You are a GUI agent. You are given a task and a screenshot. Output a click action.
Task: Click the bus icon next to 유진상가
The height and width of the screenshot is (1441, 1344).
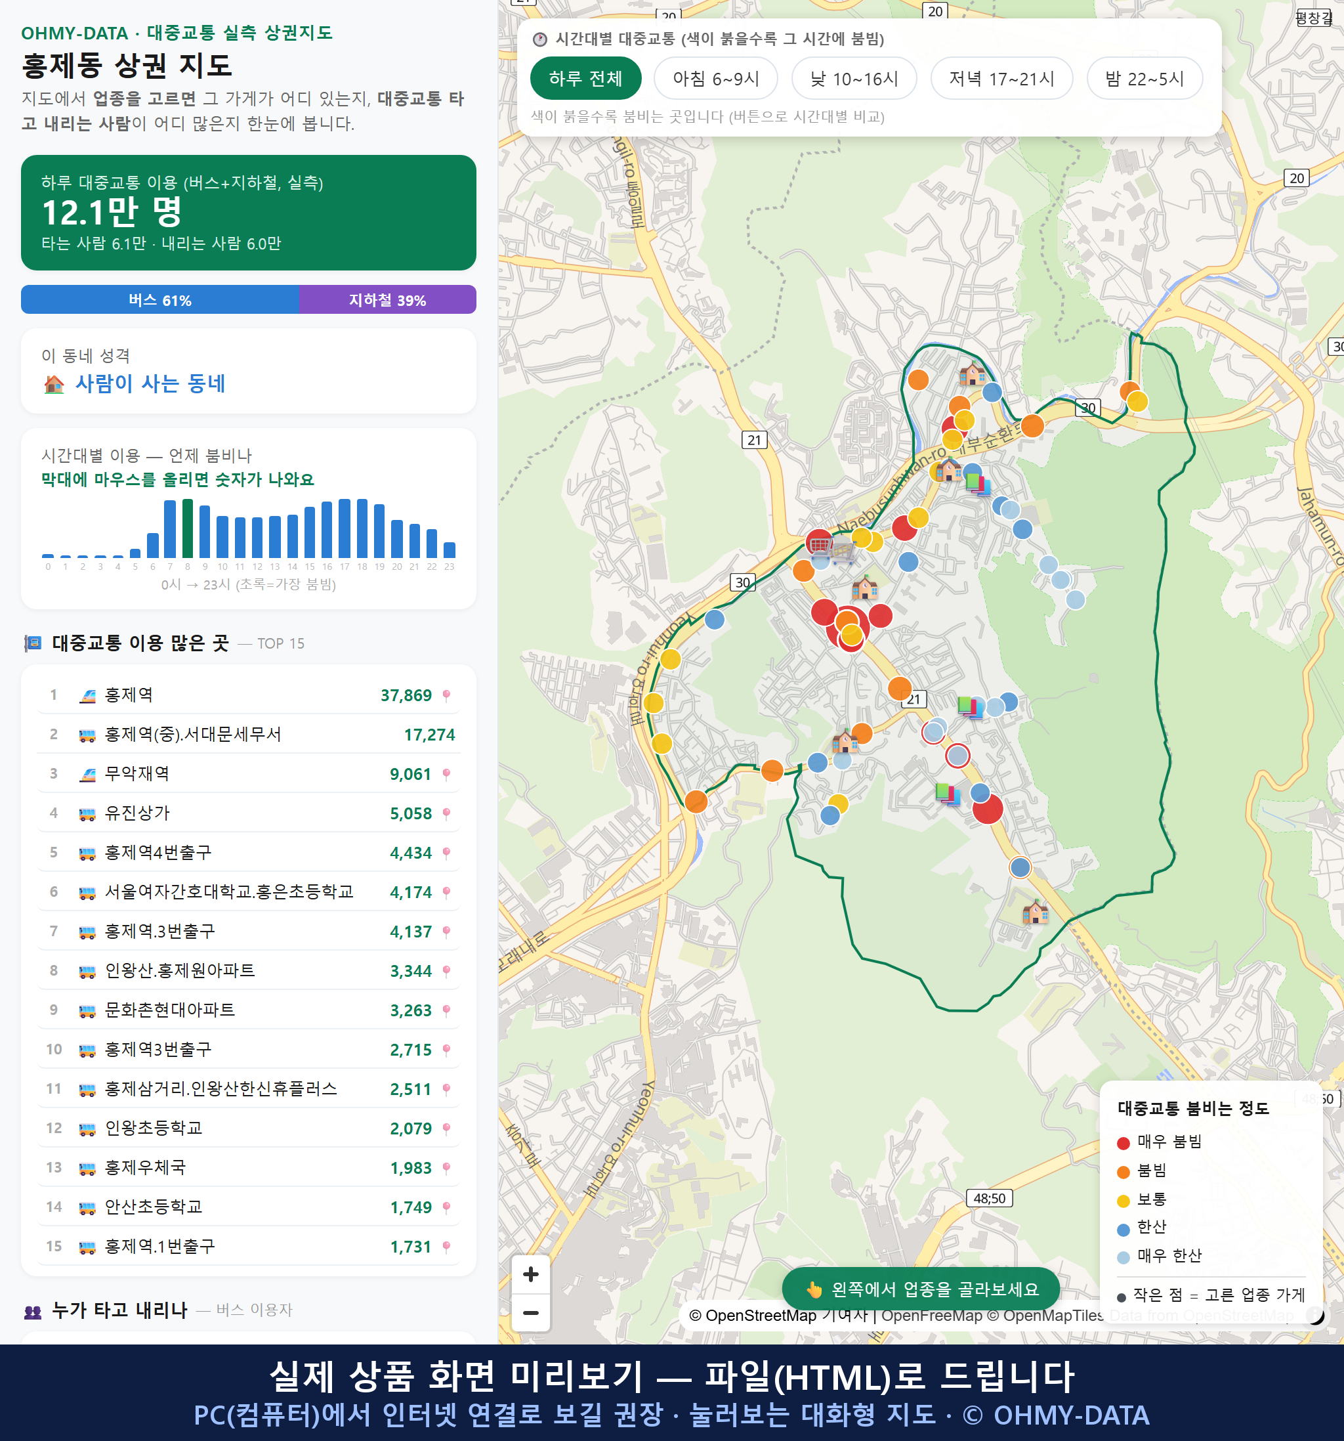(87, 814)
